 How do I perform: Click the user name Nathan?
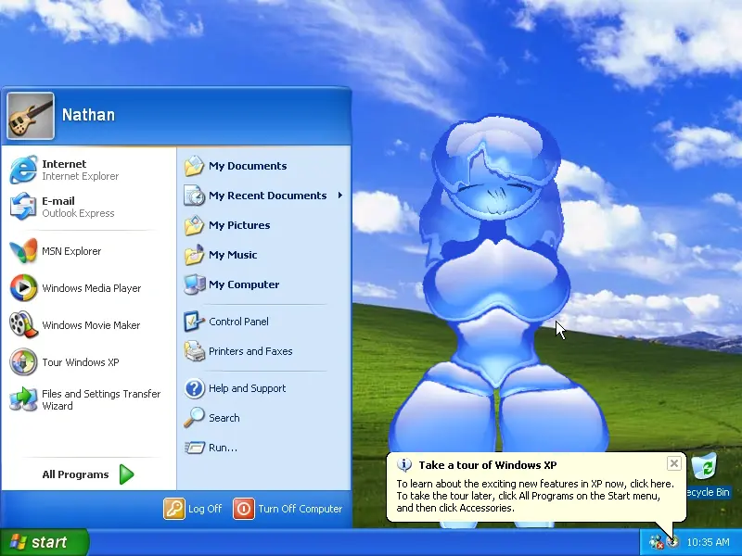pyautogui.click(x=88, y=115)
